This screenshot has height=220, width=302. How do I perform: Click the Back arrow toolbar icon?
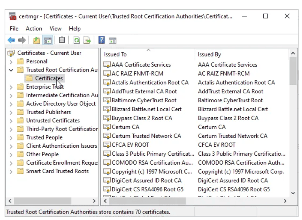[x=11, y=40]
